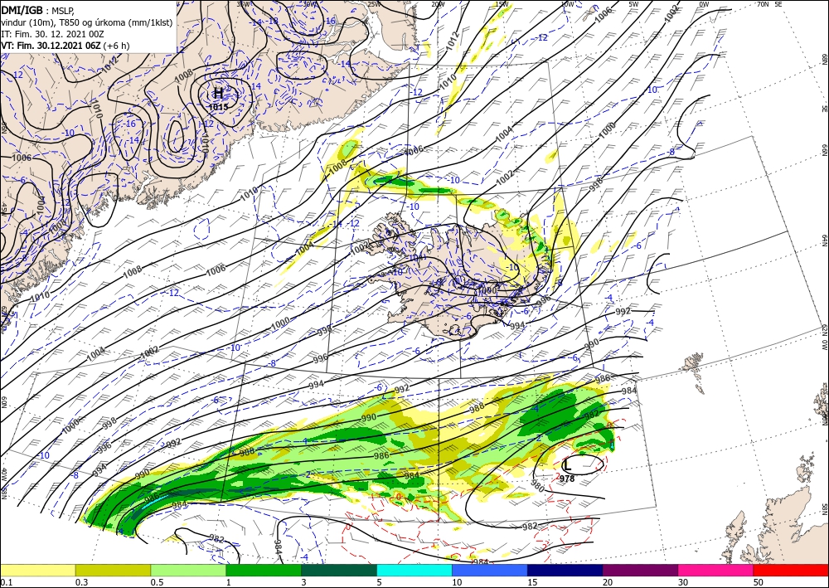This screenshot has height=588, width=829.
Task: Choose the navy 15–20 legend color band
Action: 565,570
